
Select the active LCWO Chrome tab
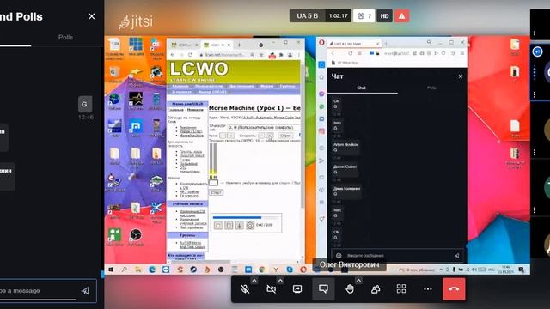[217, 45]
